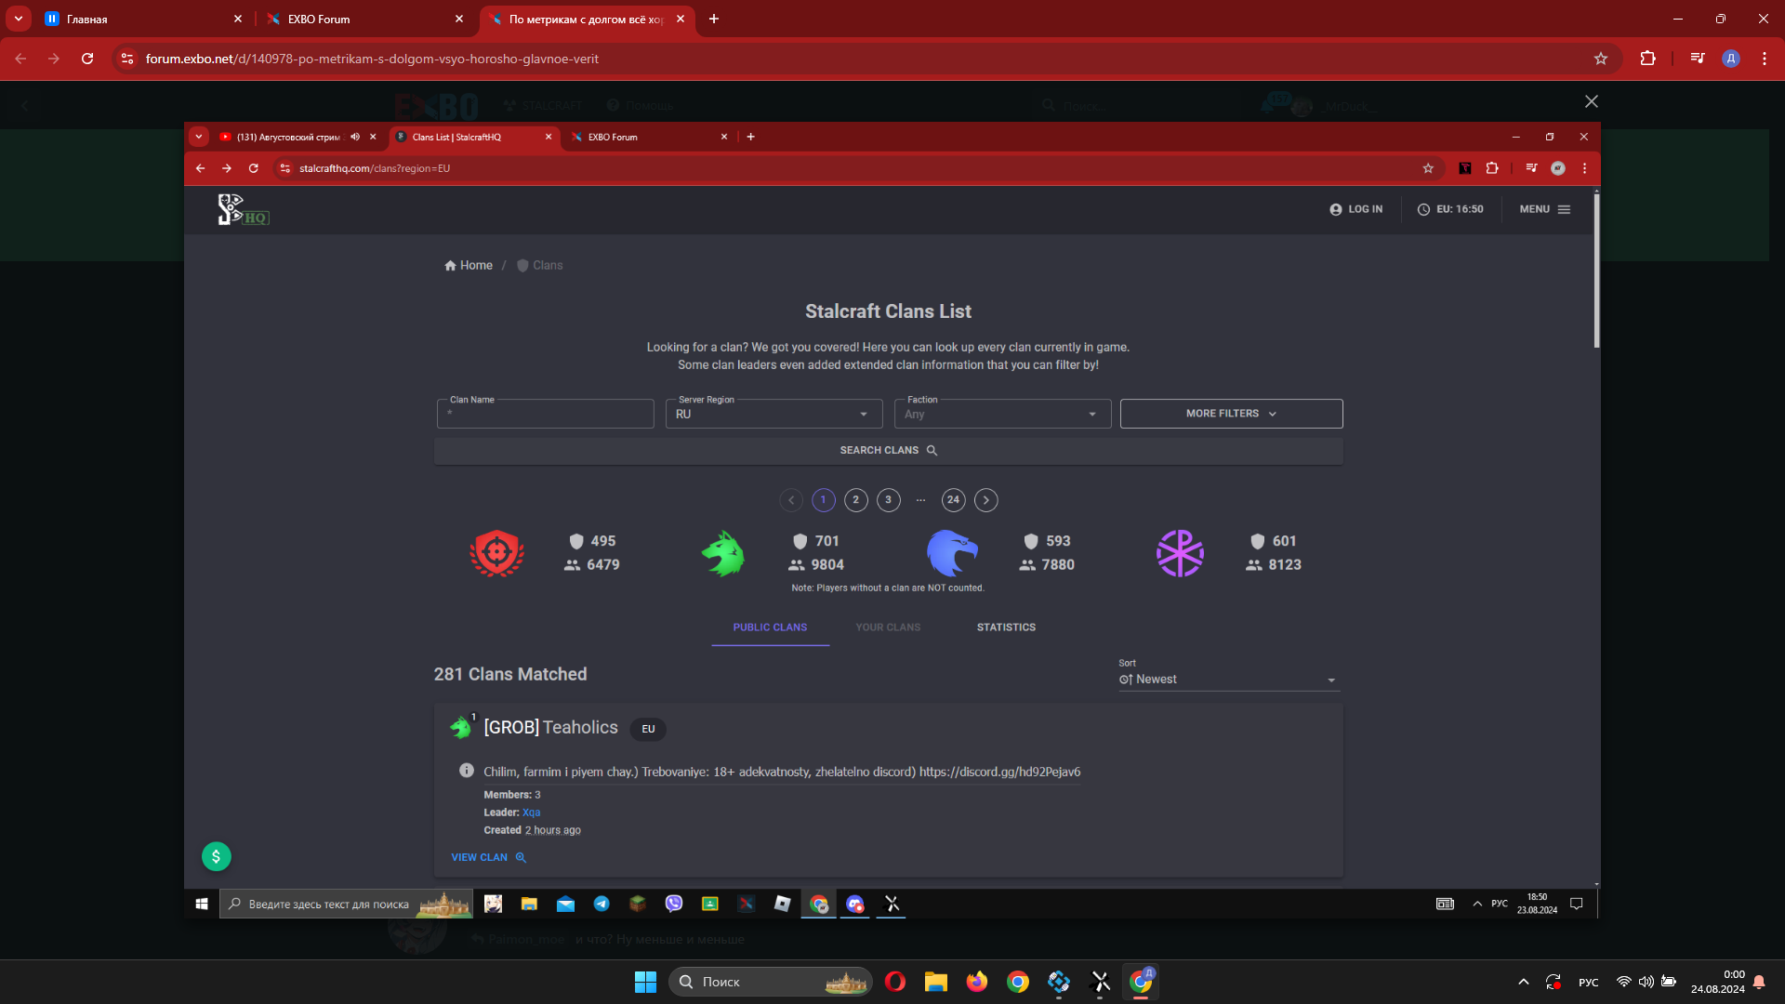The height and width of the screenshot is (1004, 1785).
Task: Click the purple faction emblem with 601 clans
Action: tap(1180, 553)
